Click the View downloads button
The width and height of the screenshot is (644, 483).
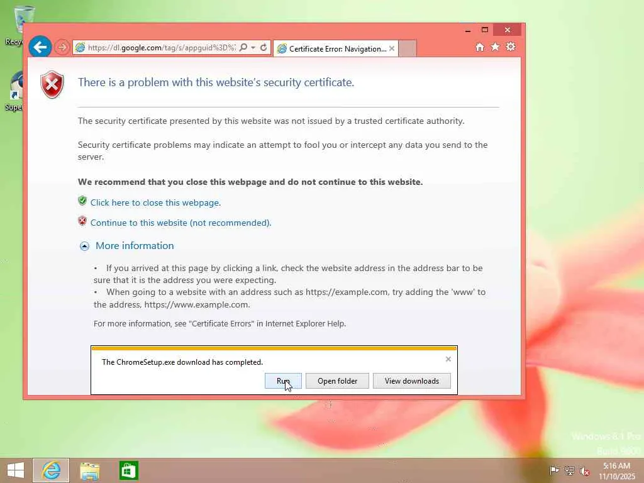pyautogui.click(x=411, y=380)
